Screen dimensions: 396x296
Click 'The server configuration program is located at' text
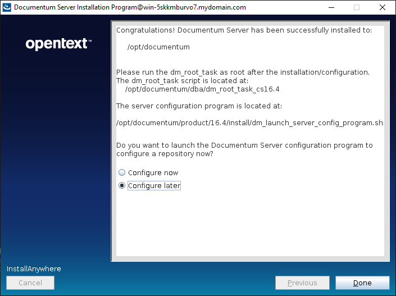199,106
